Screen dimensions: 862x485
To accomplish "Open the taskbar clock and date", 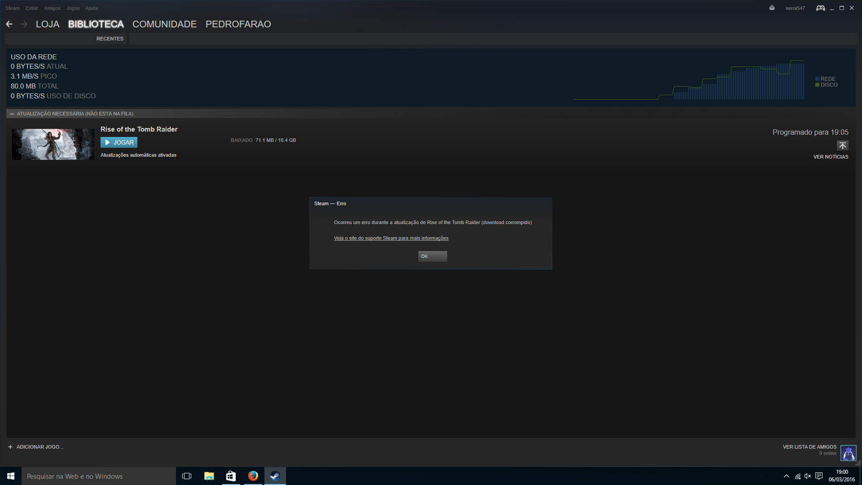I will pyautogui.click(x=841, y=476).
